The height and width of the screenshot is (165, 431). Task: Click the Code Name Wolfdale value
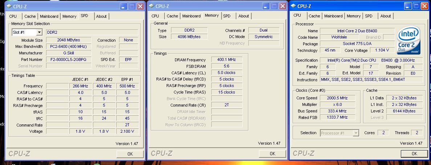click(x=339, y=37)
